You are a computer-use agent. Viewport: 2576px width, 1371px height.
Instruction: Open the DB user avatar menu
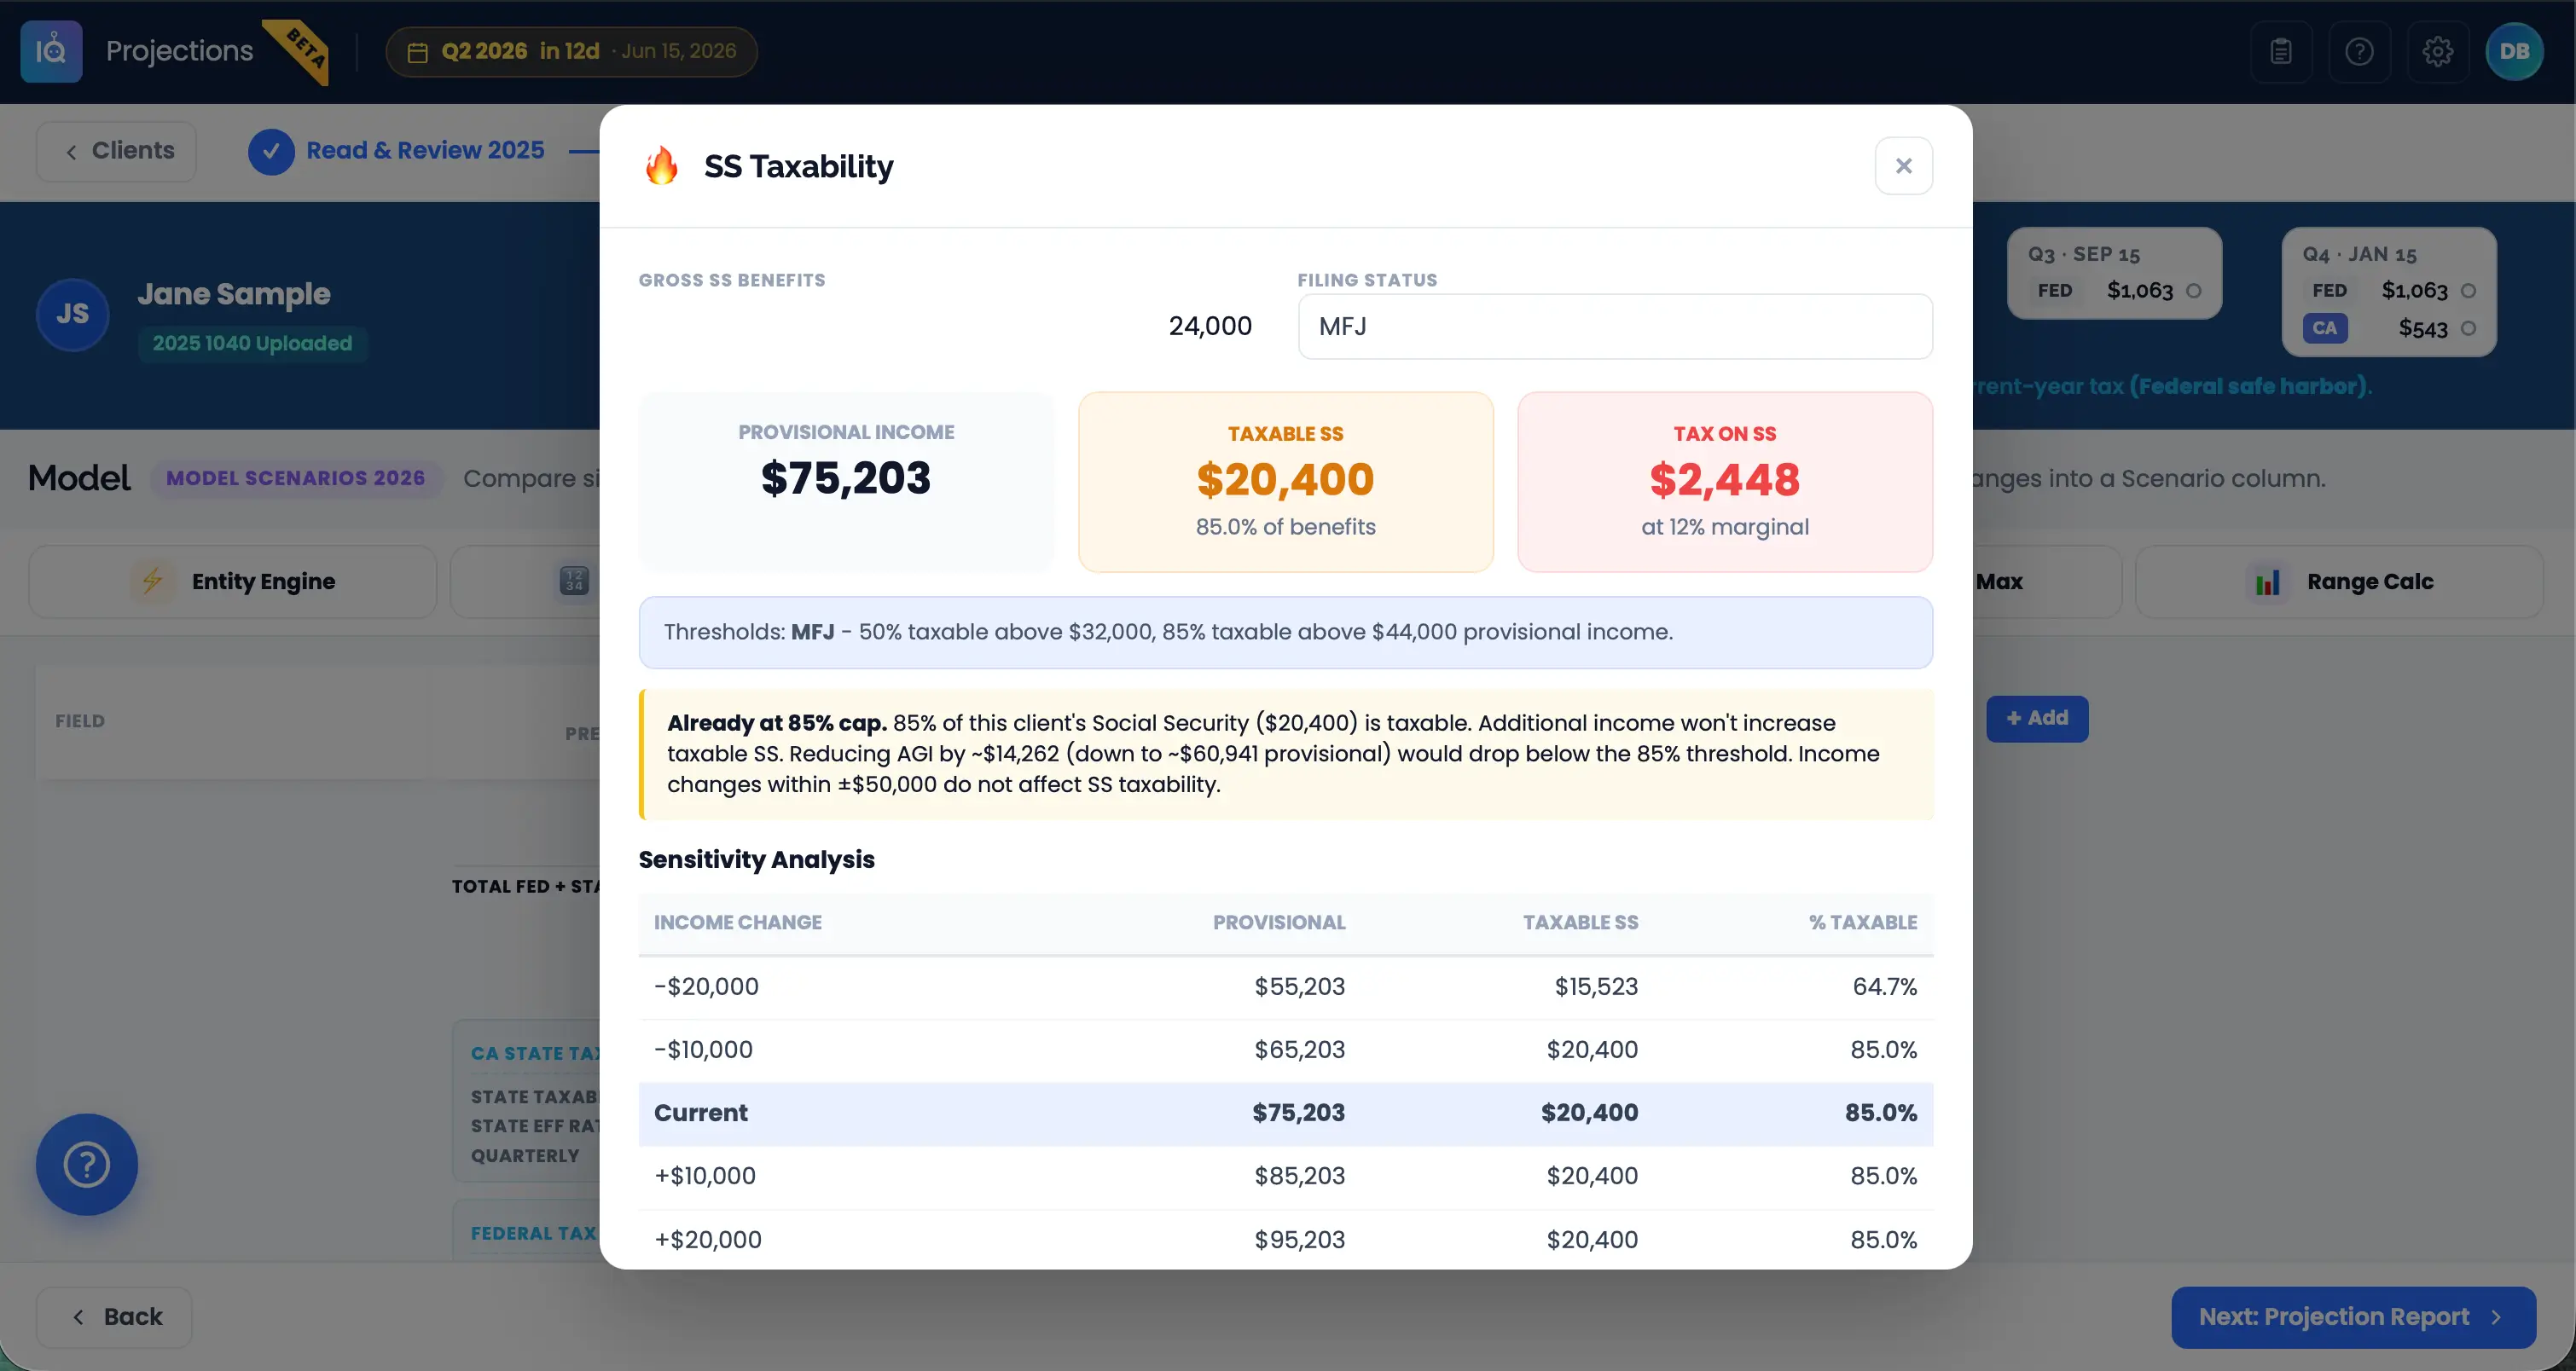coord(2515,51)
